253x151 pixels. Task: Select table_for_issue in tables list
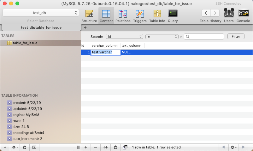pos(40,43)
